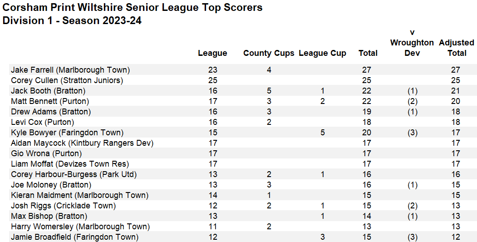Select Kyle Bowyer (Faringdon Town) row
477x242 pixels.
tap(67, 133)
